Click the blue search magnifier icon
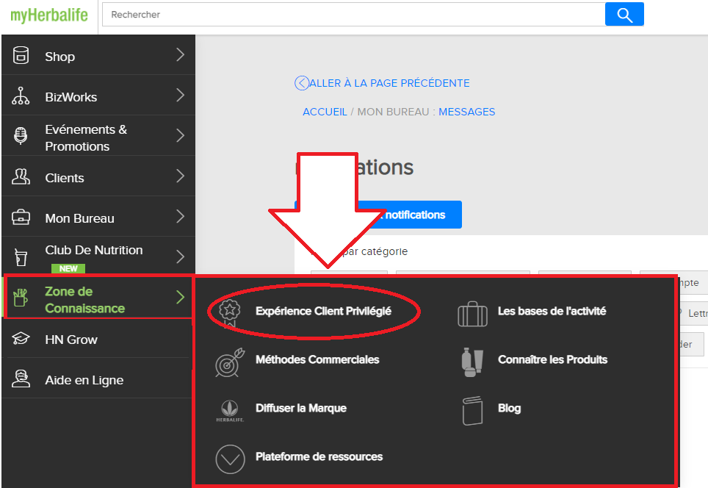The width and height of the screenshot is (708, 488). pyautogui.click(x=624, y=15)
